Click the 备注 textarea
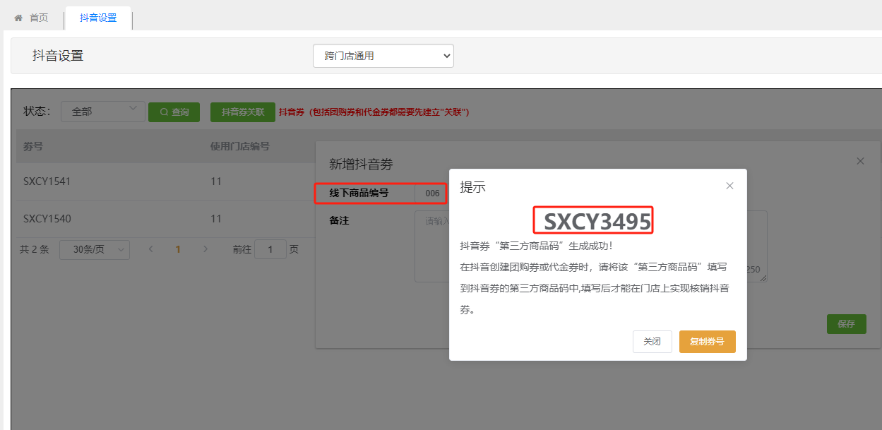 pyautogui.click(x=590, y=246)
